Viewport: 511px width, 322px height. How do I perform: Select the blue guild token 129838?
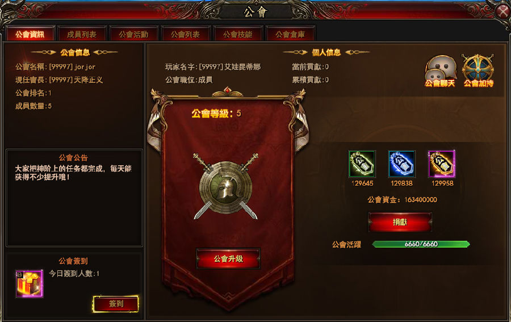pos(402,164)
